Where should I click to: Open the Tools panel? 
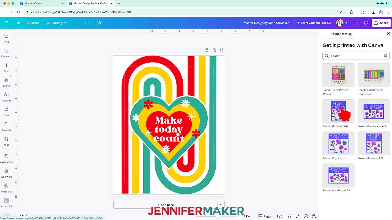point(6,112)
